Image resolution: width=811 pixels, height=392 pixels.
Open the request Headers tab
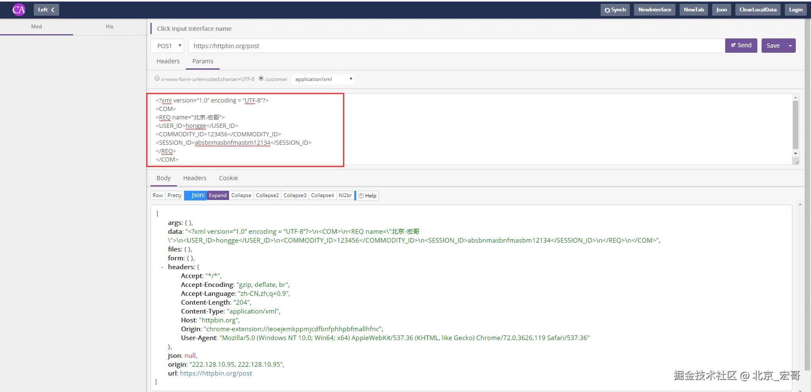coord(168,61)
